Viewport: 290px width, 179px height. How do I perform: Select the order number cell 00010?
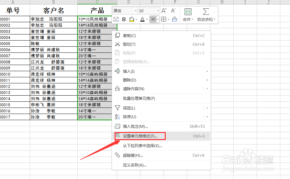coord(15,74)
